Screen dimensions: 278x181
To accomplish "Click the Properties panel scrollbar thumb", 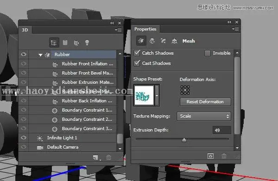I will click(237, 96).
